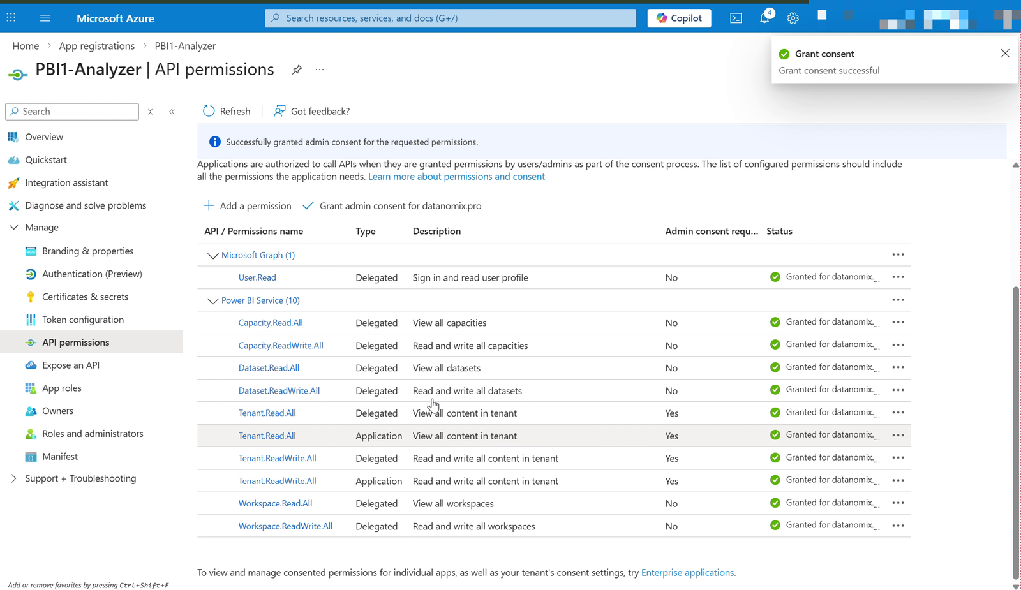Open the notifications bell
Viewport: 1021px width, 590px height.
coord(764,18)
